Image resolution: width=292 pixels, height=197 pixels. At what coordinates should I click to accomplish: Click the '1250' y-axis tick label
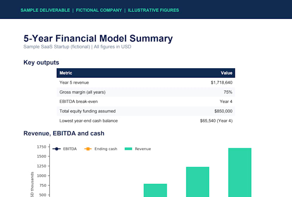[41, 166]
